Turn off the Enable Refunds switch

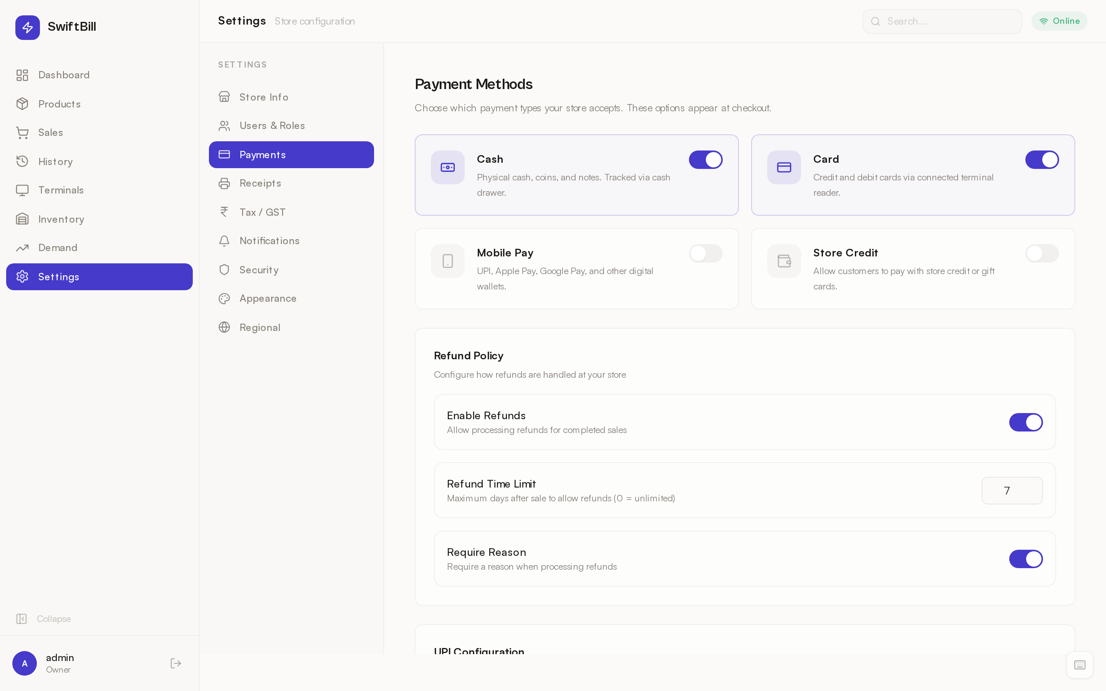(x=1026, y=422)
